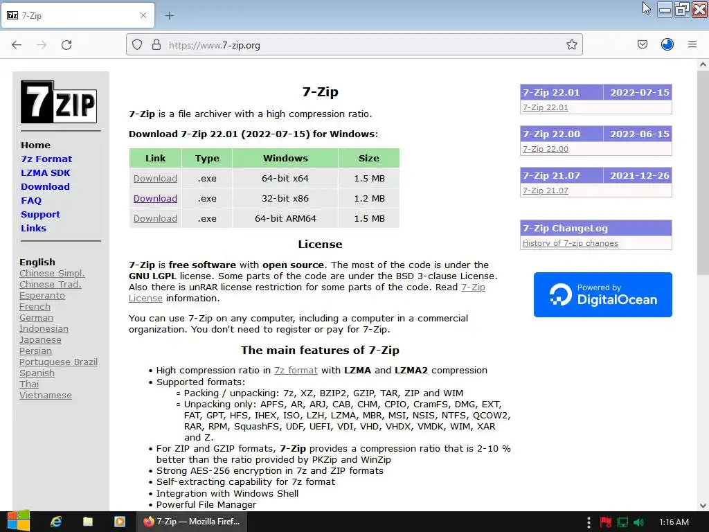Switch language to Persian

pyautogui.click(x=36, y=351)
